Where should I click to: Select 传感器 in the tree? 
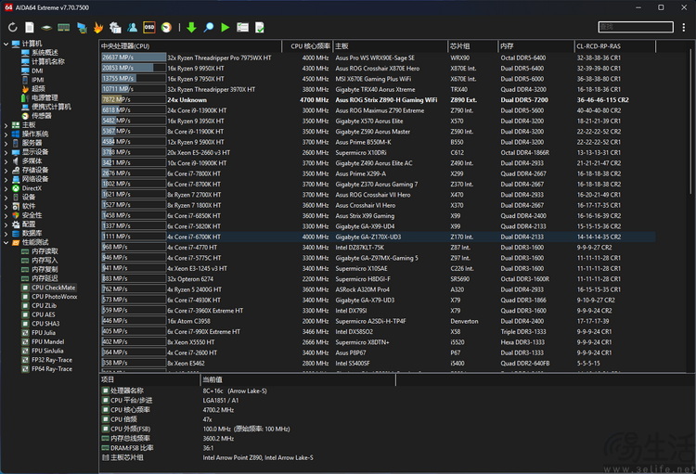(41, 116)
